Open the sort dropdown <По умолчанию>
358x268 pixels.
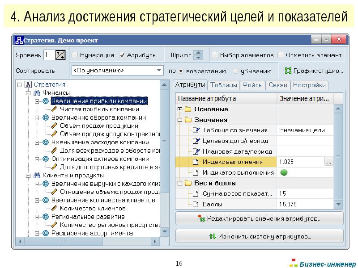(x=118, y=71)
